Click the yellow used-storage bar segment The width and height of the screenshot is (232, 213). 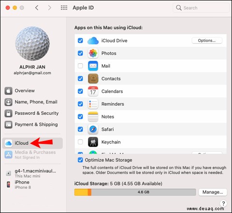click(x=81, y=192)
